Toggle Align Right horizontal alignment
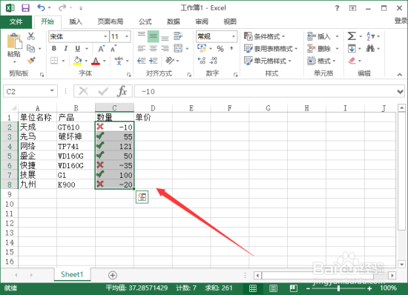This screenshot has height=295, width=408. coord(165,48)
